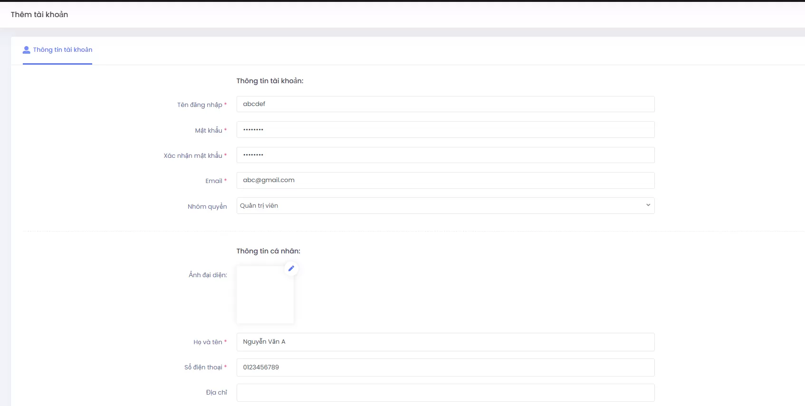The image size is (805, 406).
Task: Click the pencil icon to edit avatar
Action: point(291,269)
